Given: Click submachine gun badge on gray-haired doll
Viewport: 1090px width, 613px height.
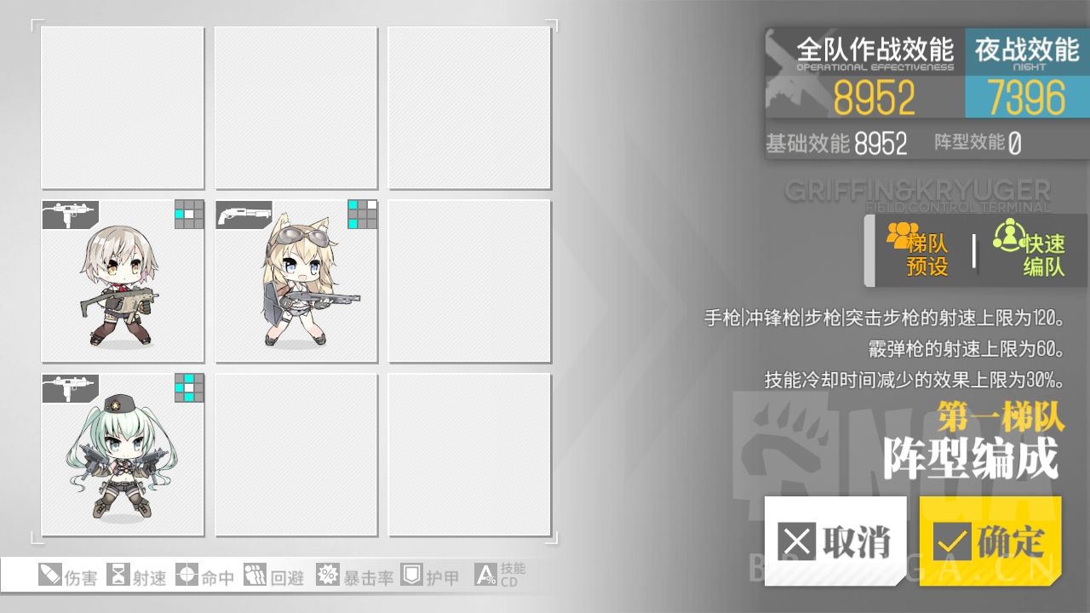Looking at the screenshot, I should coord(71,215).
